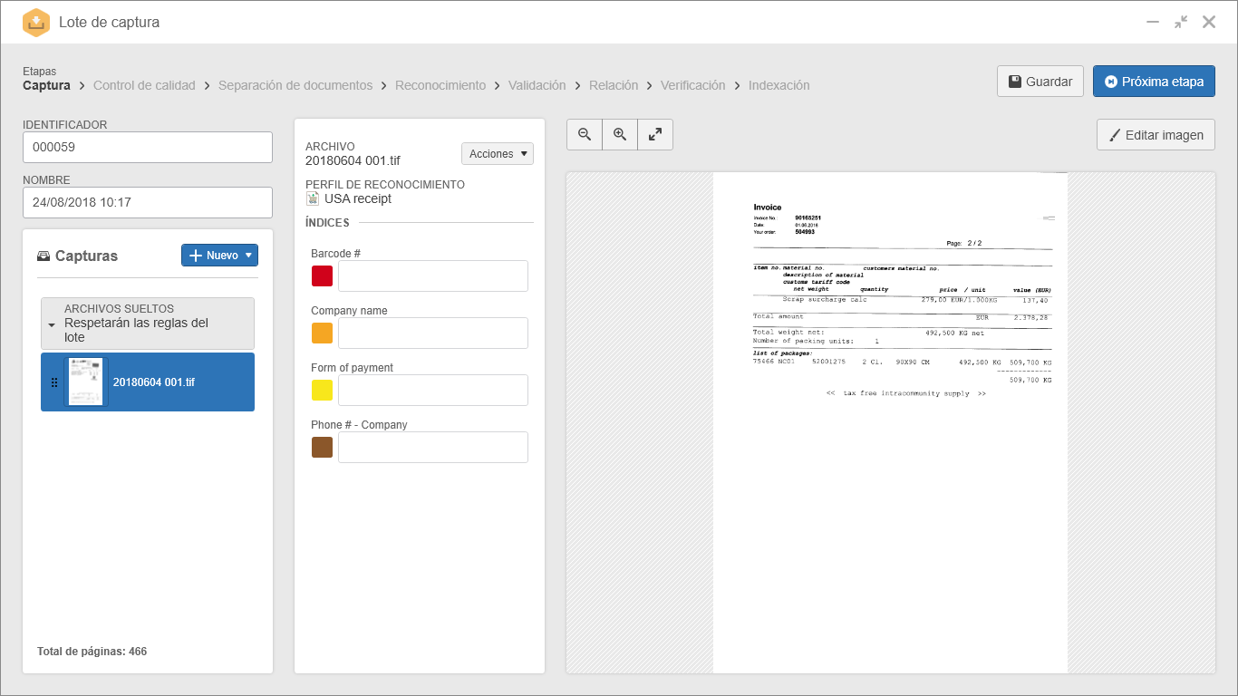Click the Capturas tray icon
This screenshot has width=1238, height=696.
(44, 256)
